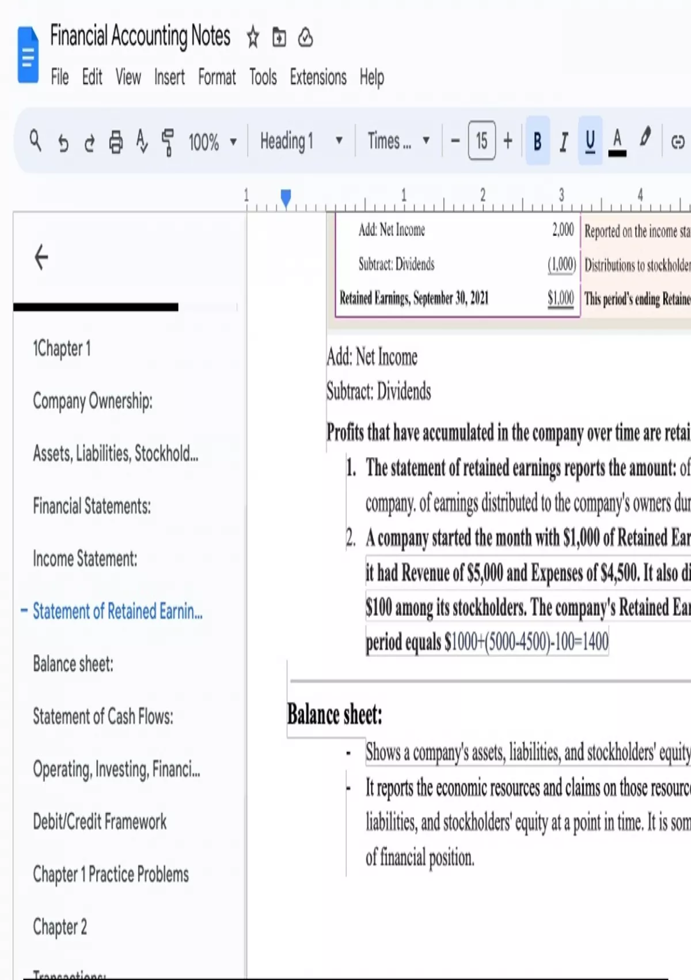Image resolution: width=691 pixels, height=980 pixels.
Task: Open the 100% zoom dropdown
Action: pos(212,141)
